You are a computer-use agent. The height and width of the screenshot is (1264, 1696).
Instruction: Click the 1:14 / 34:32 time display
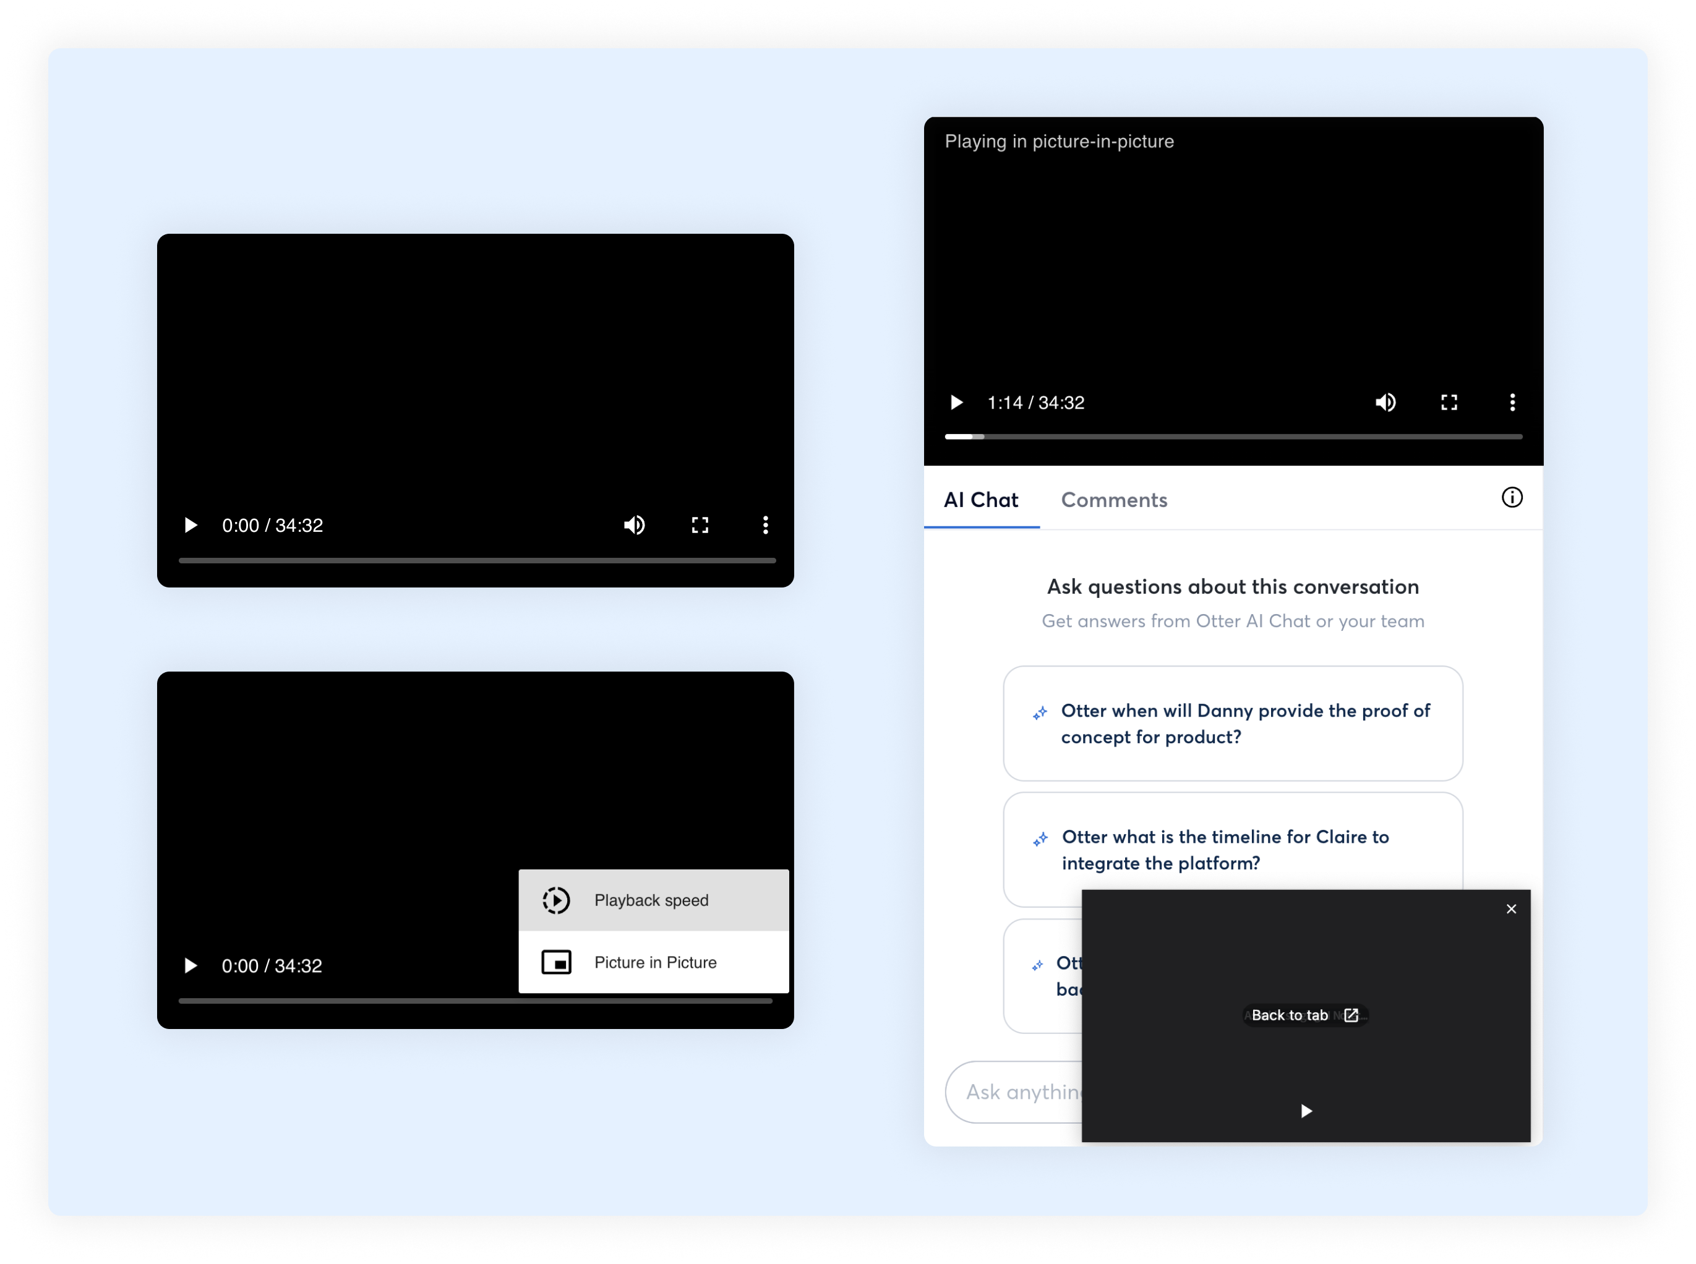(1035, 403)
